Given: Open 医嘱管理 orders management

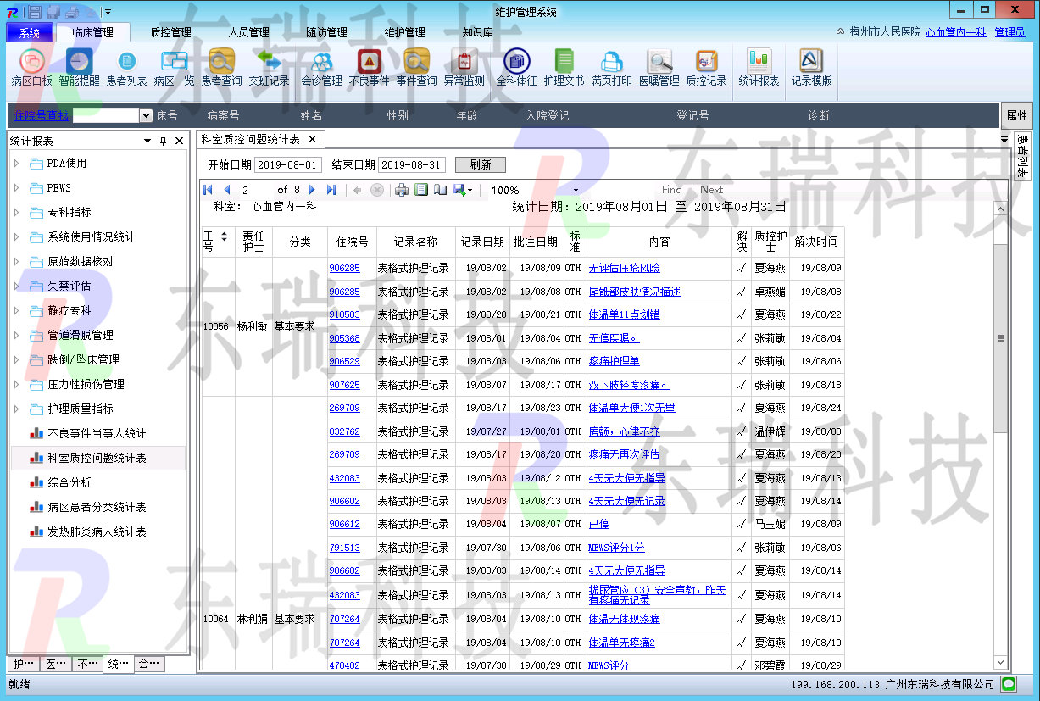Looking at the screenshot, I should tap(659, 68).
